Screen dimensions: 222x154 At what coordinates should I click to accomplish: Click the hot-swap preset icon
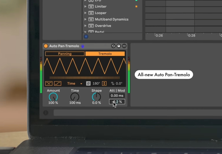(113, 46)
